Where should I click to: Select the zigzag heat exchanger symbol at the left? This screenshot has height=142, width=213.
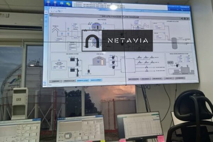[55, 30]
